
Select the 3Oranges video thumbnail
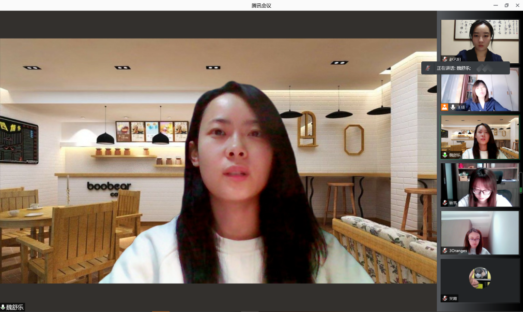point(479,232)
